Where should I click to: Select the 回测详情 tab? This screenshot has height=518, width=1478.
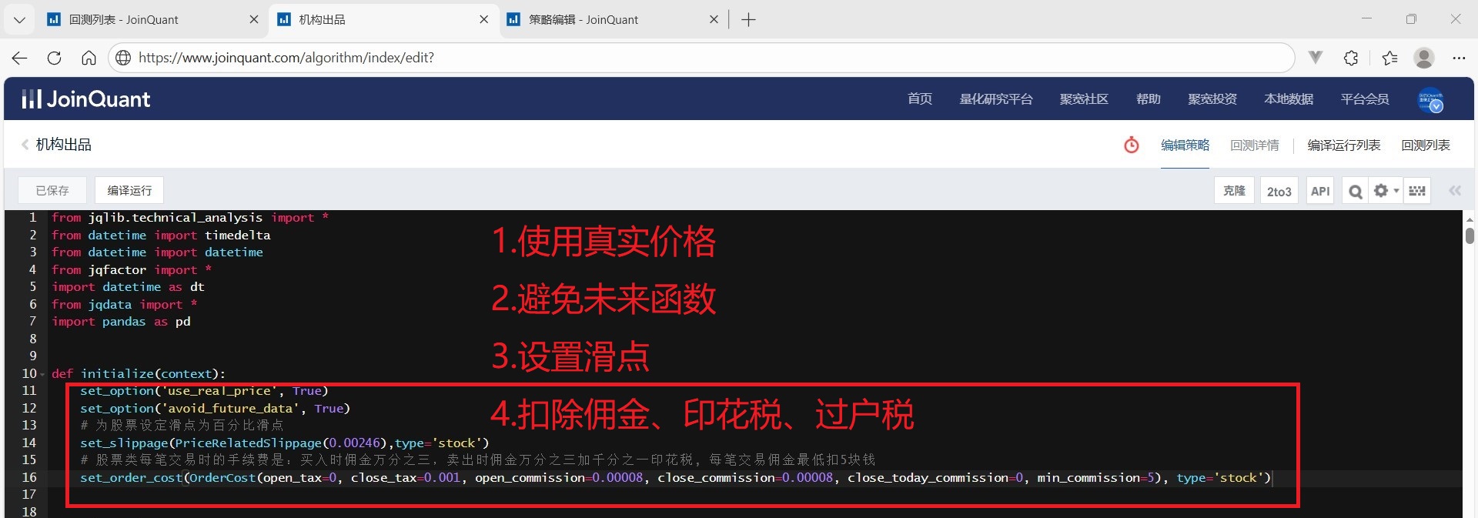(1255, 145)
